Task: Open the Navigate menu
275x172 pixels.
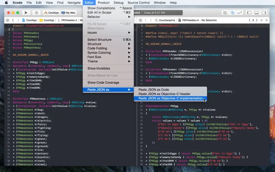Action: [74, 3]
